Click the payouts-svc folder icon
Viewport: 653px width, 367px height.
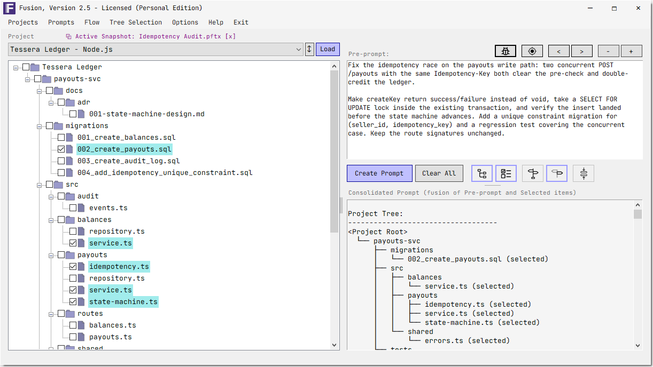click(x=47, y=79)
